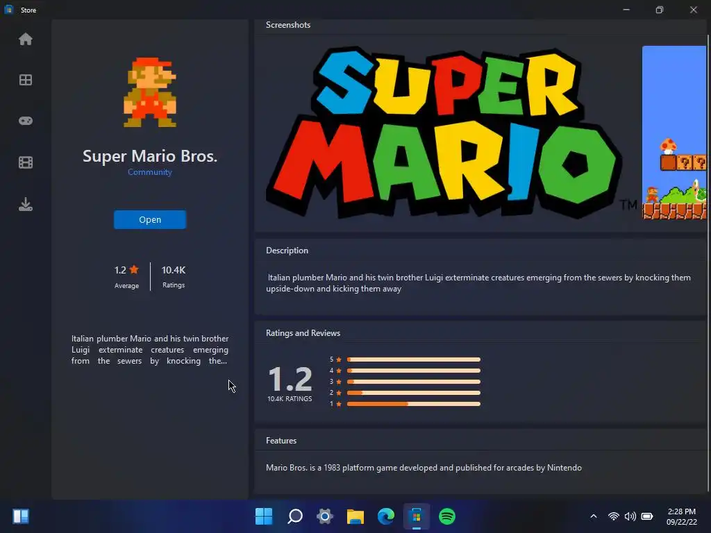Open the Apps section grid icon

coord(26,81)
